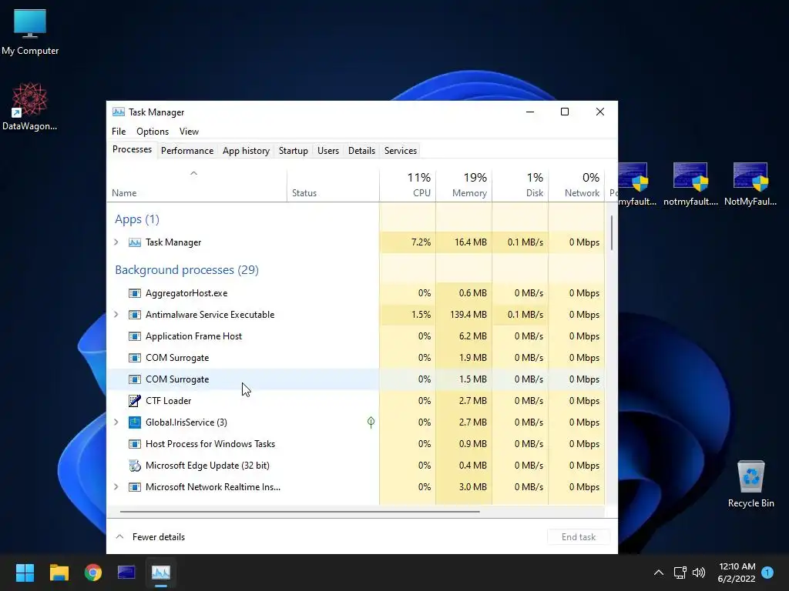789x591 pixels.
Task: Open the File menu
Action: 119,131
